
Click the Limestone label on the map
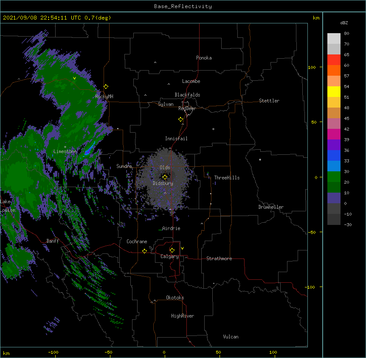point(65,151)
